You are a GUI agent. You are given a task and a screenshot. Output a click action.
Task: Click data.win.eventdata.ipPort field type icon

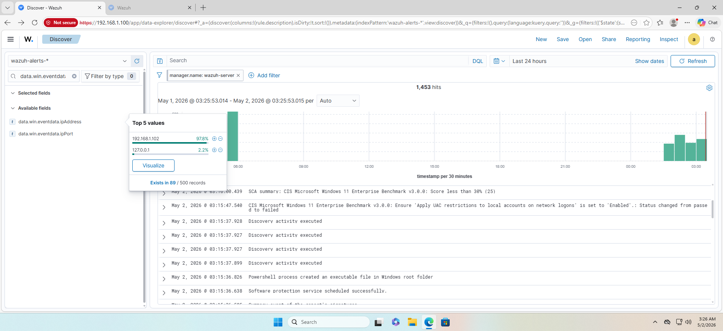(x=12, y=134)
